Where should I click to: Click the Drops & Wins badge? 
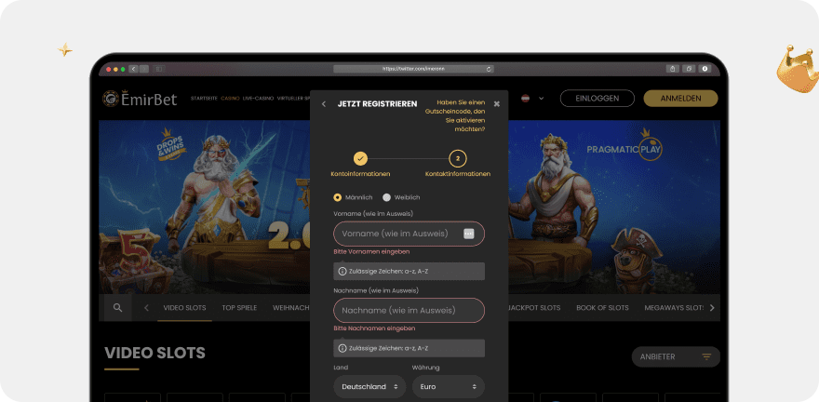coord(171,145)
